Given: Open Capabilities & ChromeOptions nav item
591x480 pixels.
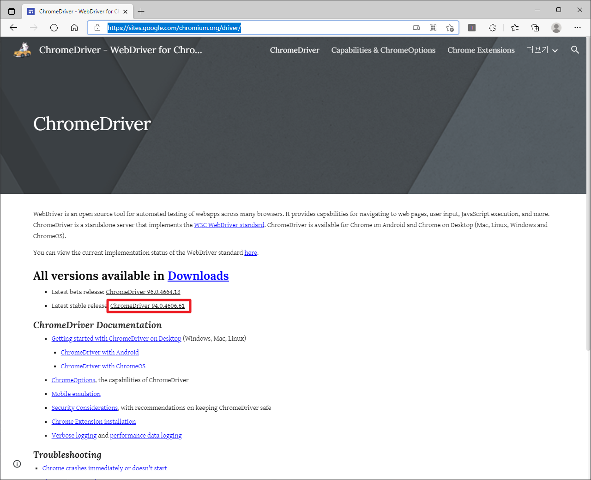Looking at the screenshot, I should tap(383, 50).
